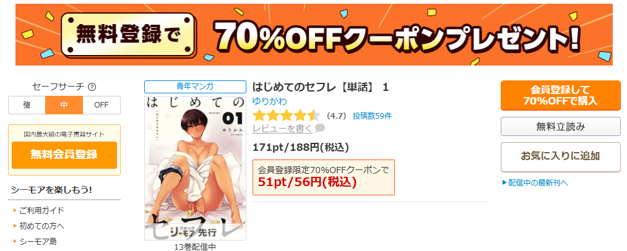Click the Safe Search help question-mark icon
This screenshot has height=251, width=627.
[x=92, y=87]
